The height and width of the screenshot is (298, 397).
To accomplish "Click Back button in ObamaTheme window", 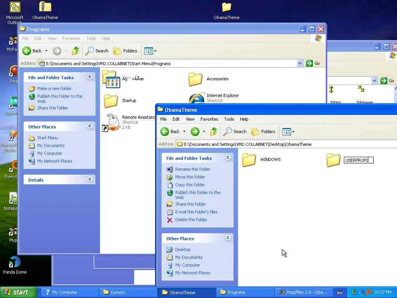I will pyautogui.click(x=170, y=132).
